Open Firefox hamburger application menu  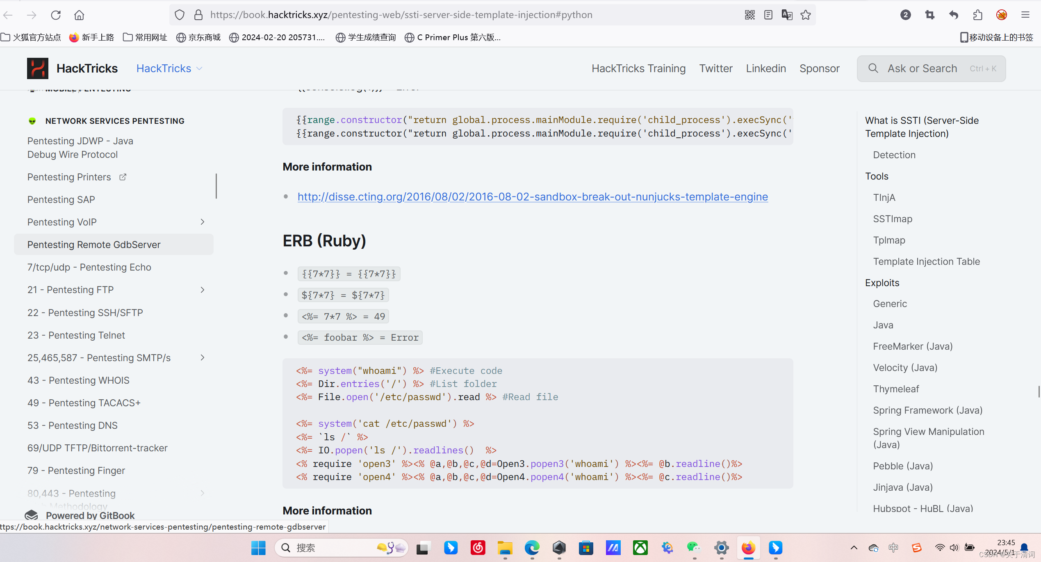[1025, 15]
